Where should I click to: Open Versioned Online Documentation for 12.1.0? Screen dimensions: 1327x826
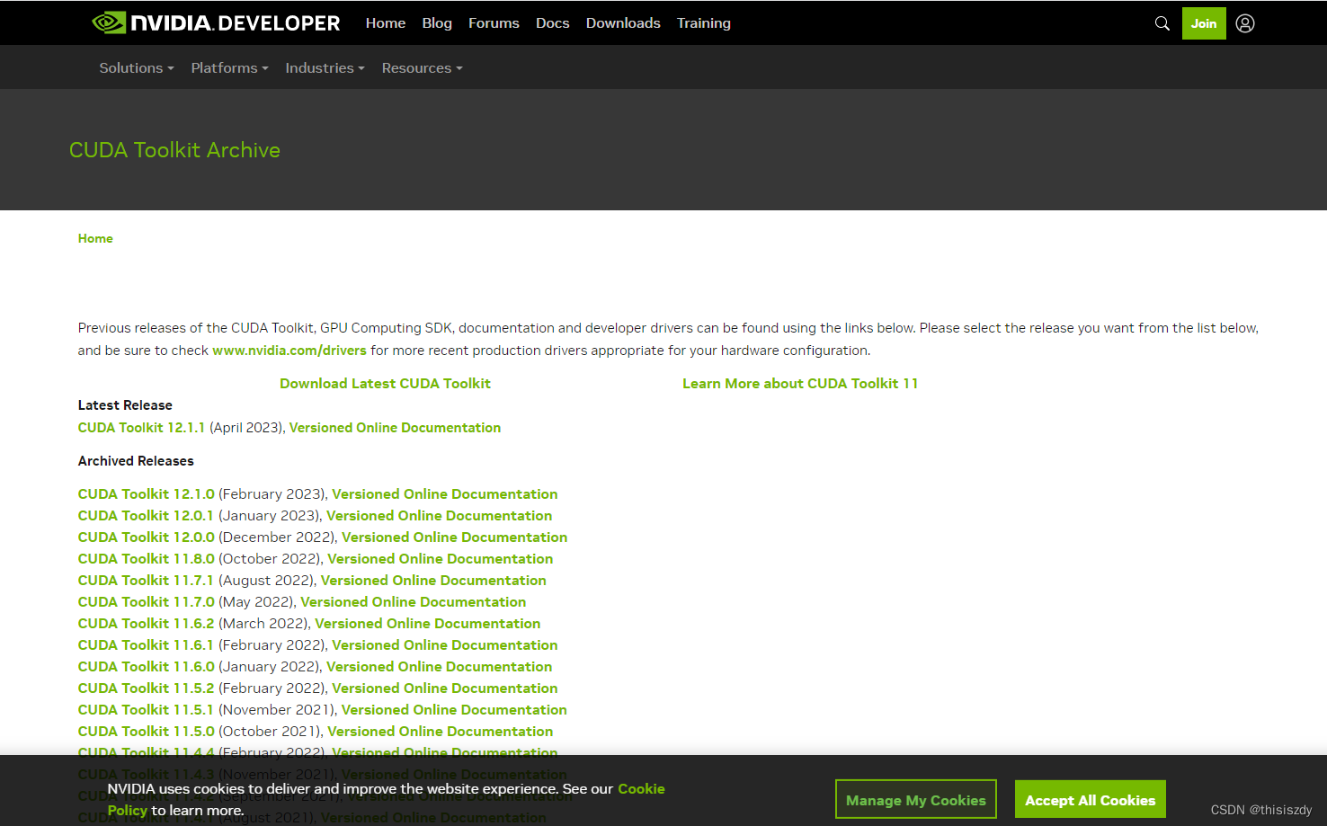coord(445,494)
